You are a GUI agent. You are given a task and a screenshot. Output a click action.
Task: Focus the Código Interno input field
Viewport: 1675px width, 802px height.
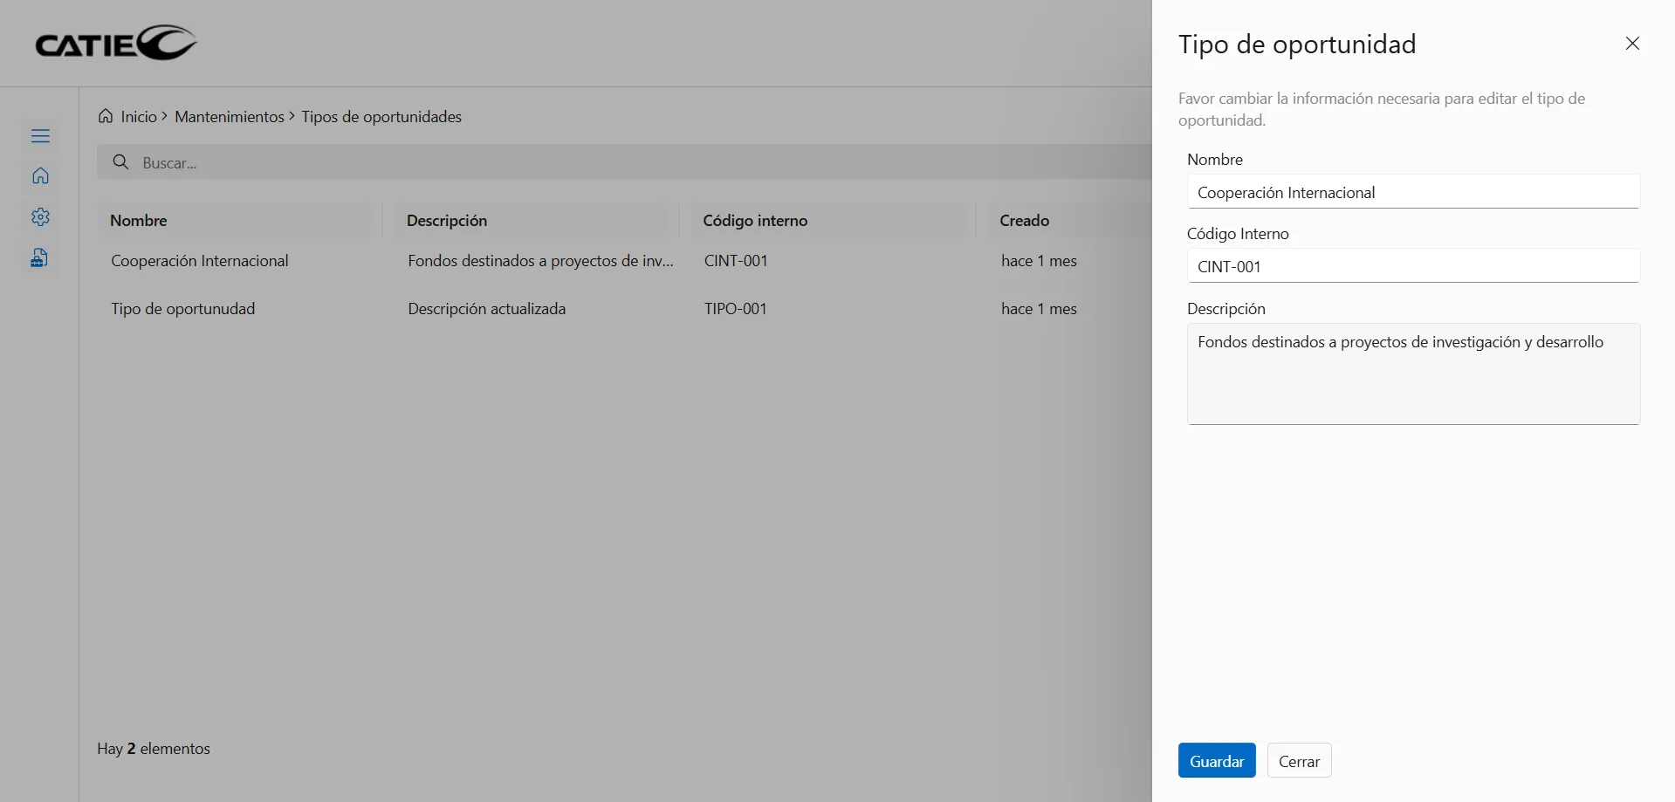click(x=1412, y=266)
